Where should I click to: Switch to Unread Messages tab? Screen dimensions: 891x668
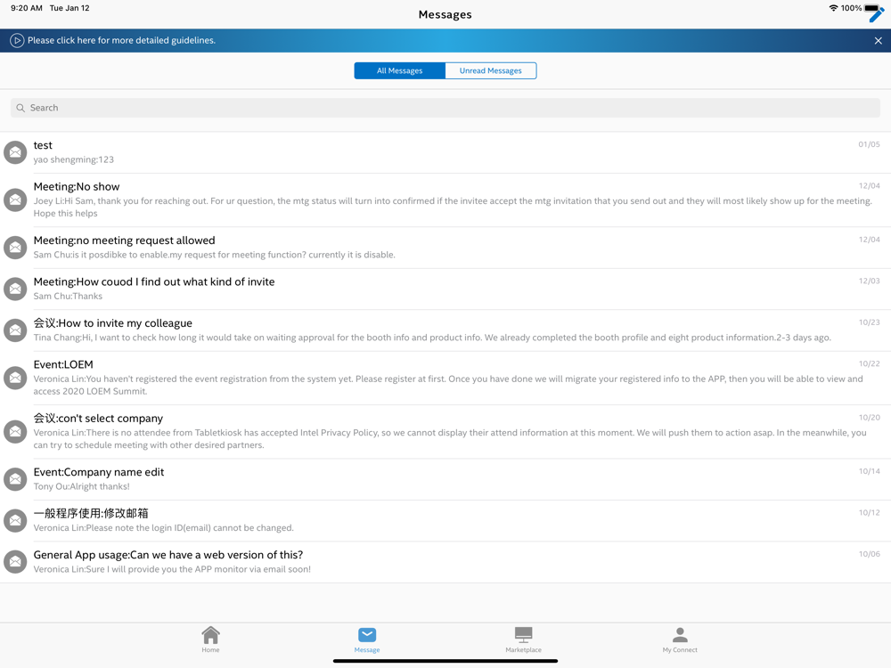point(490,70)
